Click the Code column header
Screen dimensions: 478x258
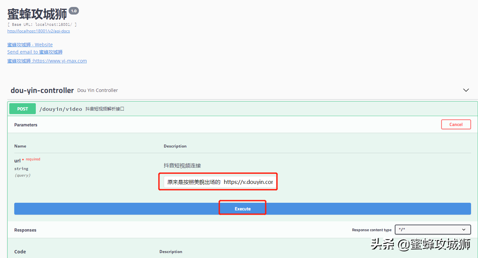(20, 252)
